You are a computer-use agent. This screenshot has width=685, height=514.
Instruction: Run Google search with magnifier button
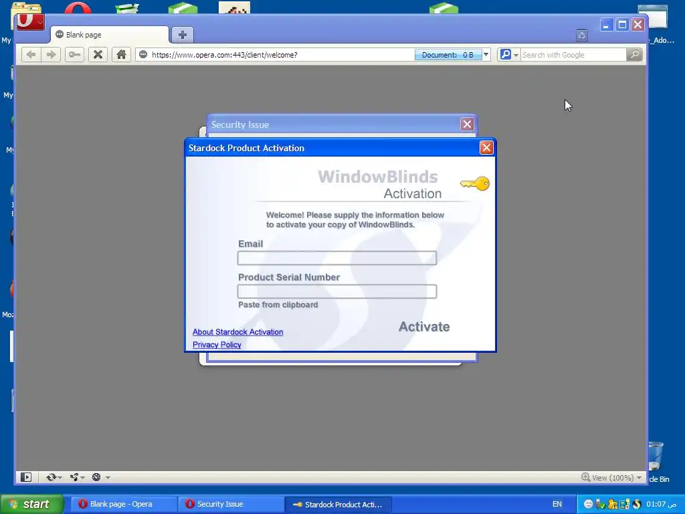pos(634,55)
